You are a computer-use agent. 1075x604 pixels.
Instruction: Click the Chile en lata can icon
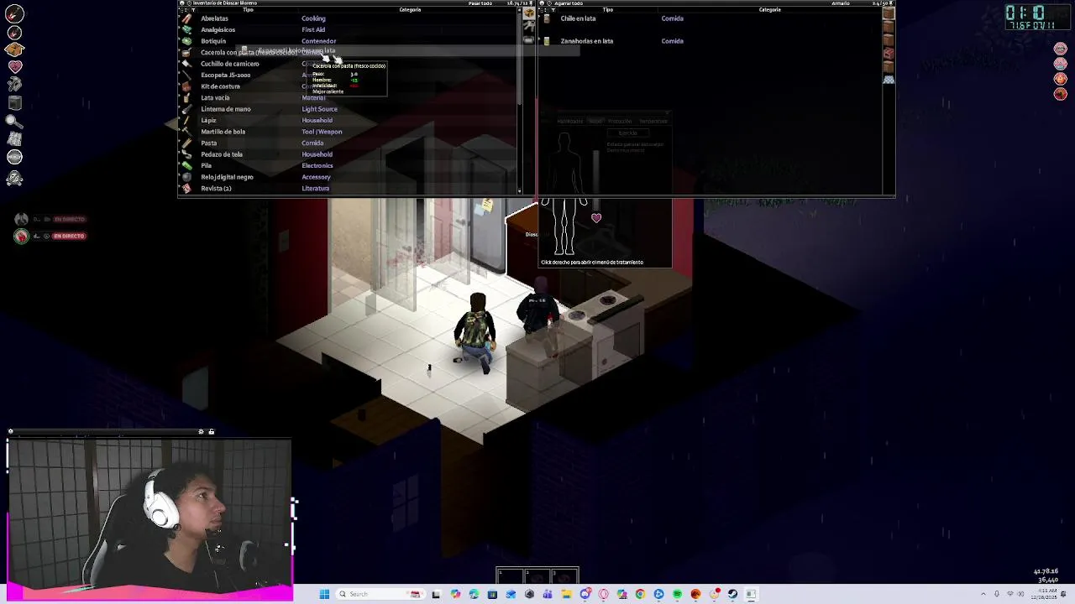(547, 18)
